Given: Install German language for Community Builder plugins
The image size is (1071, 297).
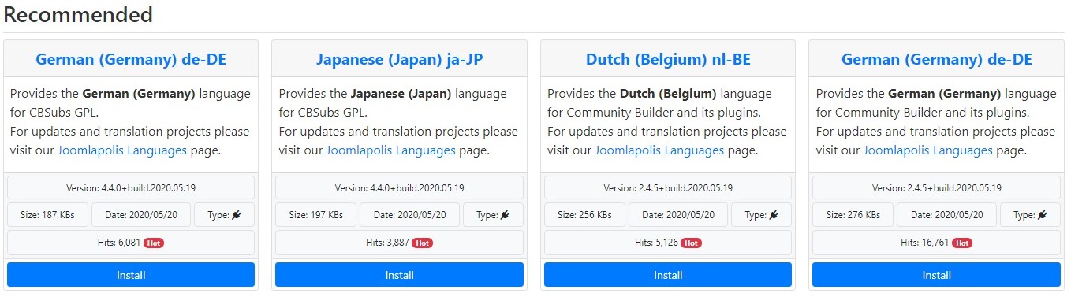Looking at the screenshot, I should [936, 275].
